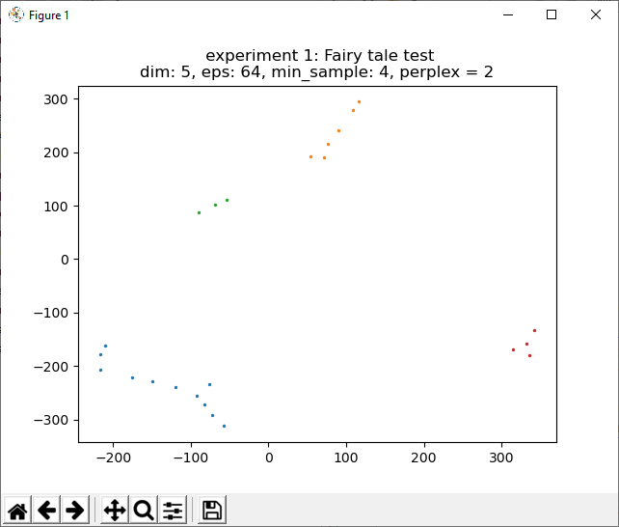This screenshot has width=619, height=527.
Task: Select the lowest blue data point
Action: click(224, 426)
